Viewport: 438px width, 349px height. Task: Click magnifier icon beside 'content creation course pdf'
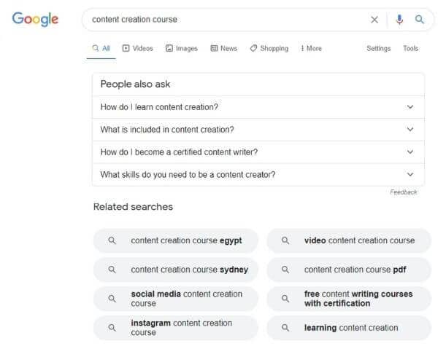click(x=285, y=270)
